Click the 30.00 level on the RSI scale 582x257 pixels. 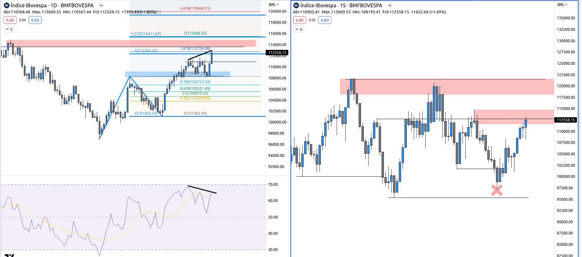[273, 250]
